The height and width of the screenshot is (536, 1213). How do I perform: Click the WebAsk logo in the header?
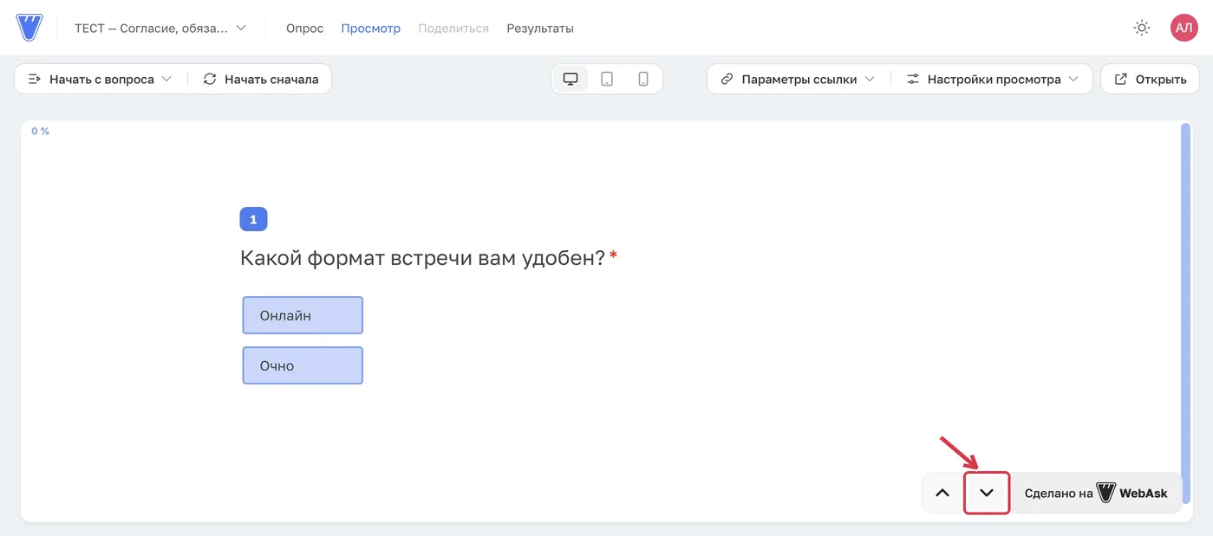coord(29,28)
